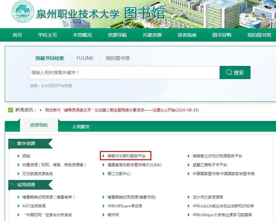This screenshot has height=221, width=276.
Task: Open 中科JobLib就业与创业创新知识总库 link
Action: 223,206
